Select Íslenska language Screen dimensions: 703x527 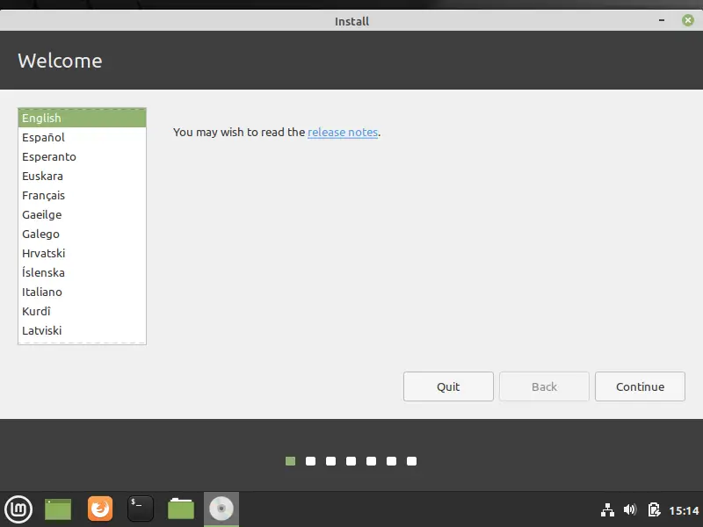[82, 272]
